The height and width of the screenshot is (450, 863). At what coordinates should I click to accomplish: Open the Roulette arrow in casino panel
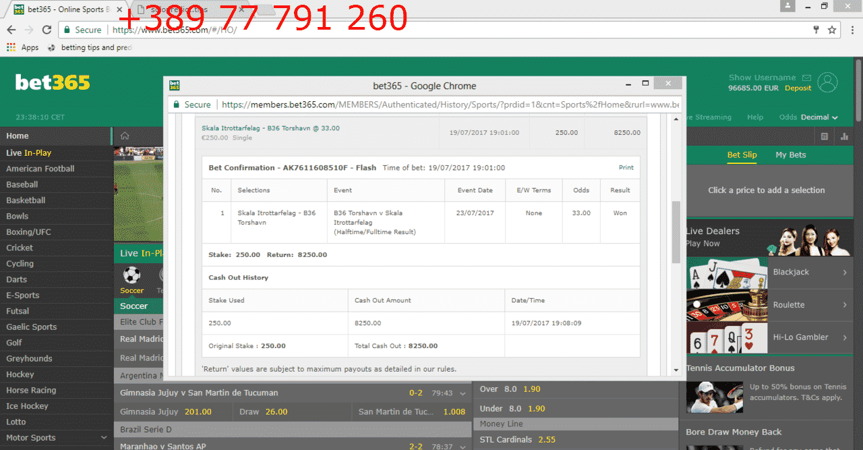[x=845, y=305]
